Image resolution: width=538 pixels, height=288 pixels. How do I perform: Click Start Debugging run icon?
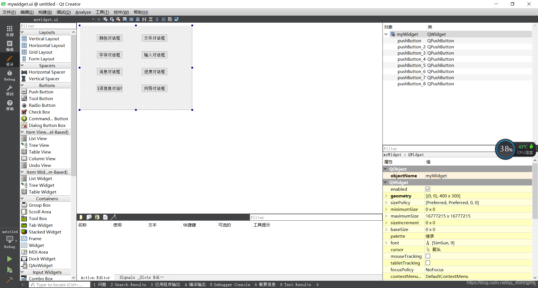point(10,270)
